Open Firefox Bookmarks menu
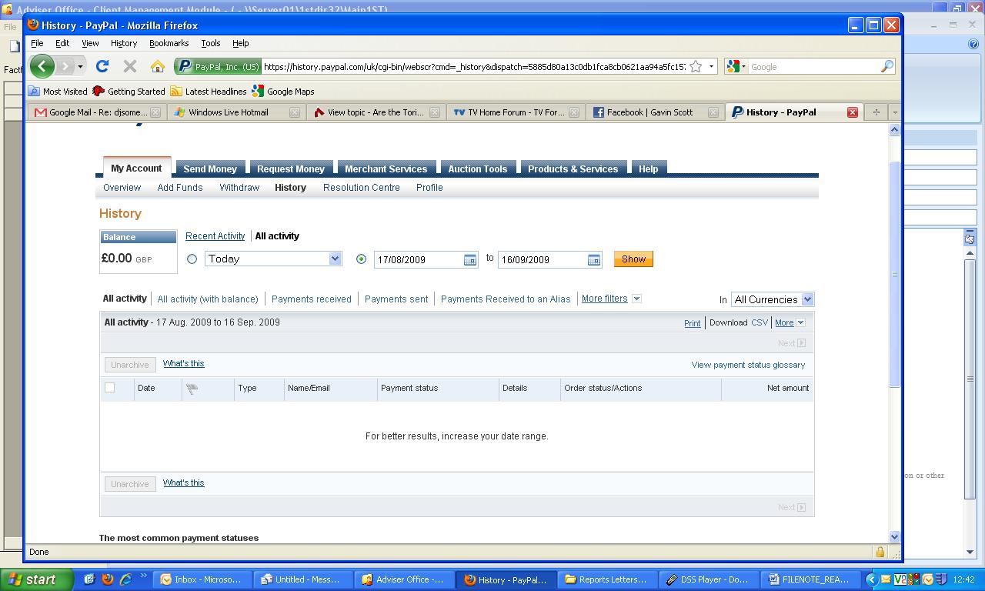The height and width of the screenshot is (591, 985). pos(169,43)
